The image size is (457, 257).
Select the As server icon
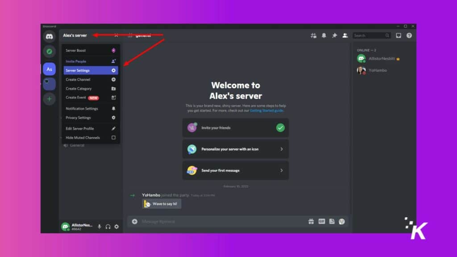click(49, 69)
